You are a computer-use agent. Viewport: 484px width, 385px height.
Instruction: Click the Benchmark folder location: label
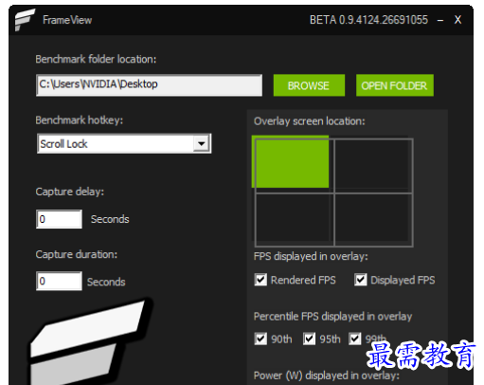click(x=96, y=60)
